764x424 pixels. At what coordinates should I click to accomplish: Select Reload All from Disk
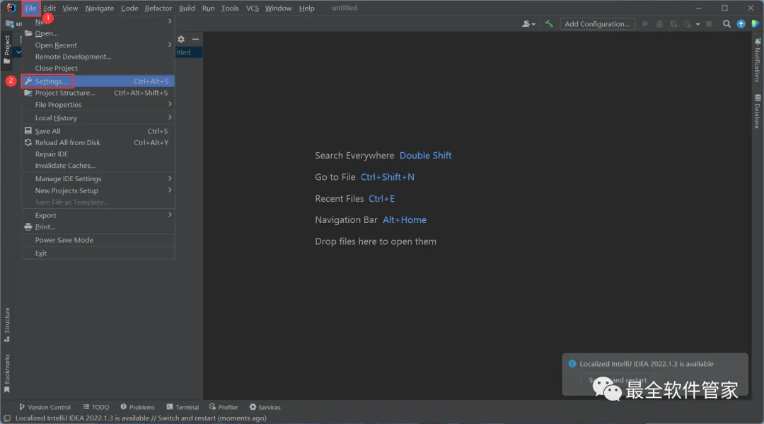click(98, 142)
